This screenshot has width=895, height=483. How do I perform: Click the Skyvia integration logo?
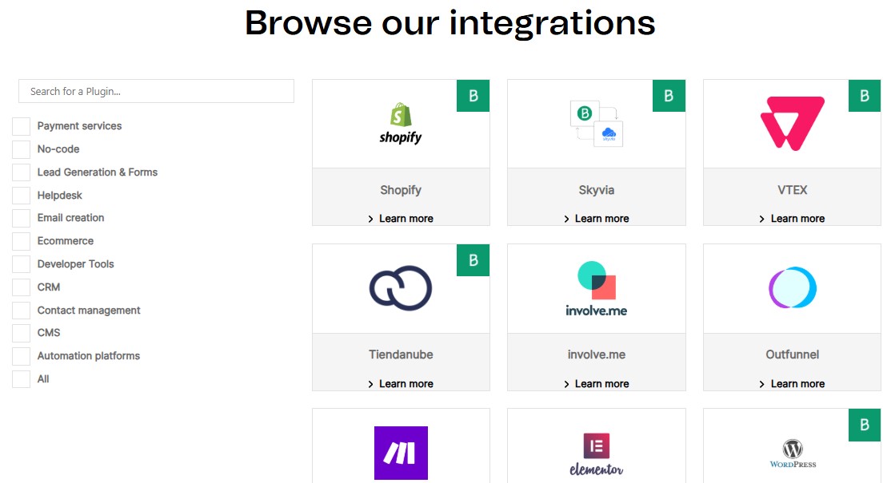pos(597,123)
